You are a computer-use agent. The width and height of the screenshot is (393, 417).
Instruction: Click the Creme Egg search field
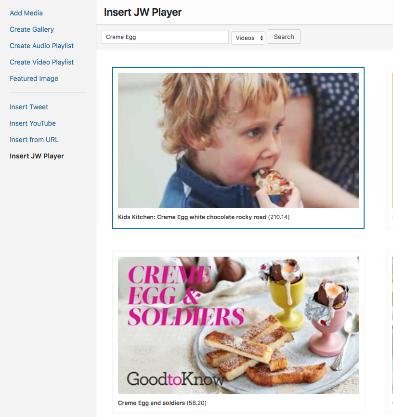pos(165,37)
